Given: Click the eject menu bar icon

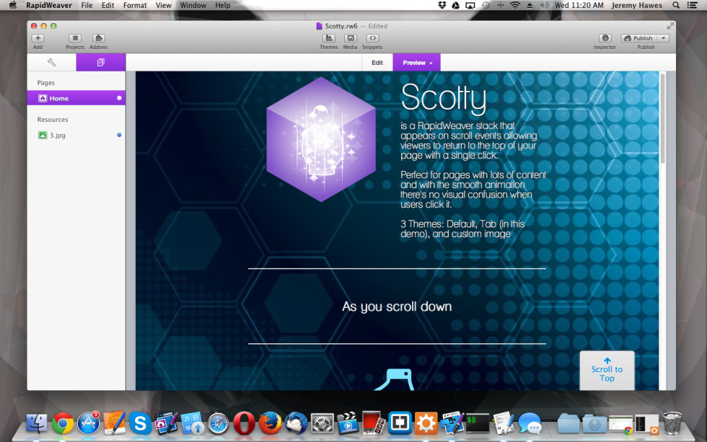Looking at the screenshot, I should point(530,5).
